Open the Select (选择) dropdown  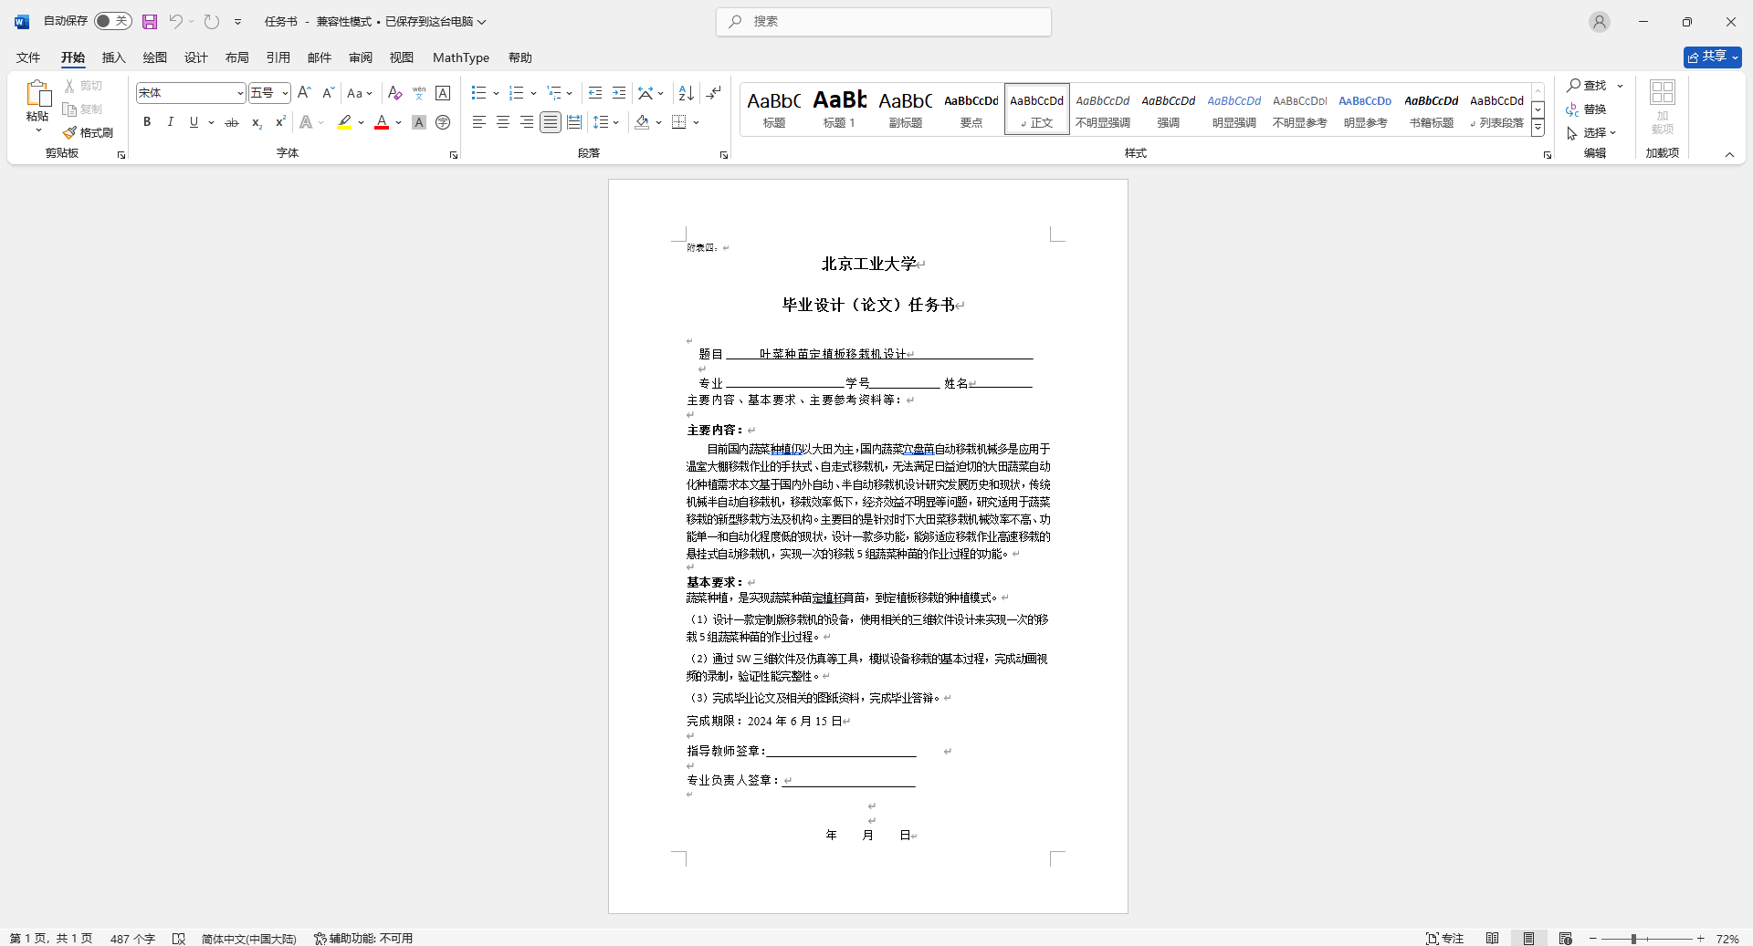coord(1592,132)
